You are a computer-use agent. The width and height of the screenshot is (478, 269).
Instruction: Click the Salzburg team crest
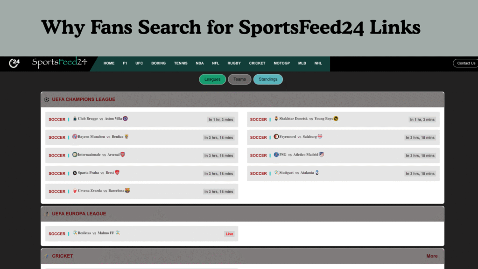(x=320, y=137)
